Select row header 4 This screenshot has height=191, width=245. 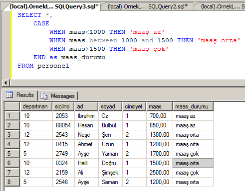[12, 144]
